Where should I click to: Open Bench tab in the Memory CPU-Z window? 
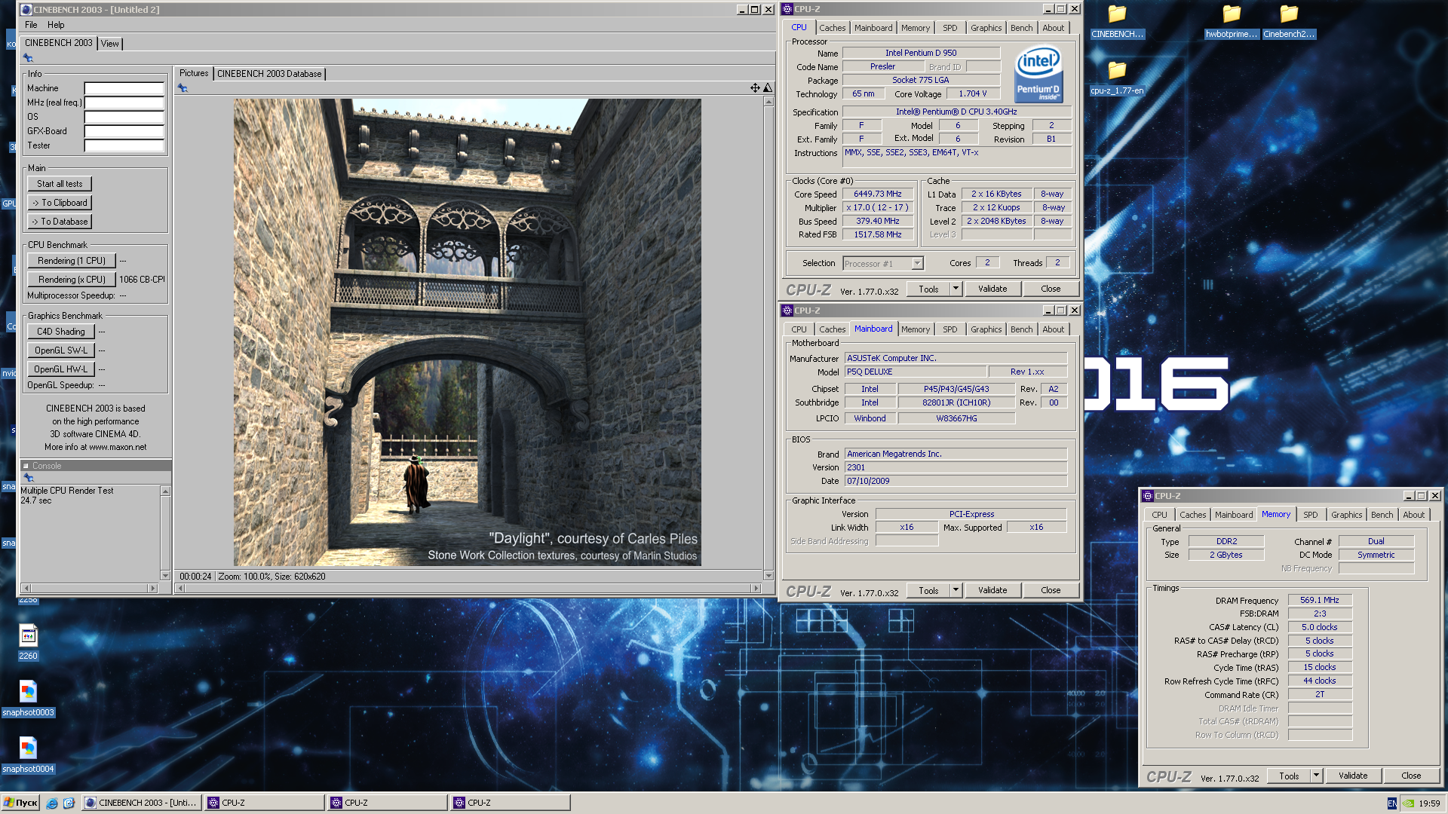[x=1382, y=515]
